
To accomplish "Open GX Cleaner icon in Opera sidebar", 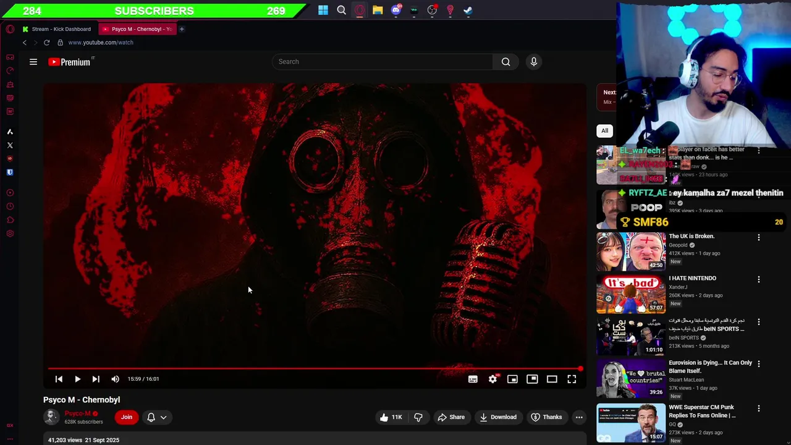I will [10, 84].
